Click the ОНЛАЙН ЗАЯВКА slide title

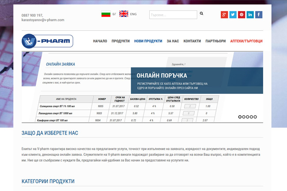pyautogui.click(x=60, y=64)
